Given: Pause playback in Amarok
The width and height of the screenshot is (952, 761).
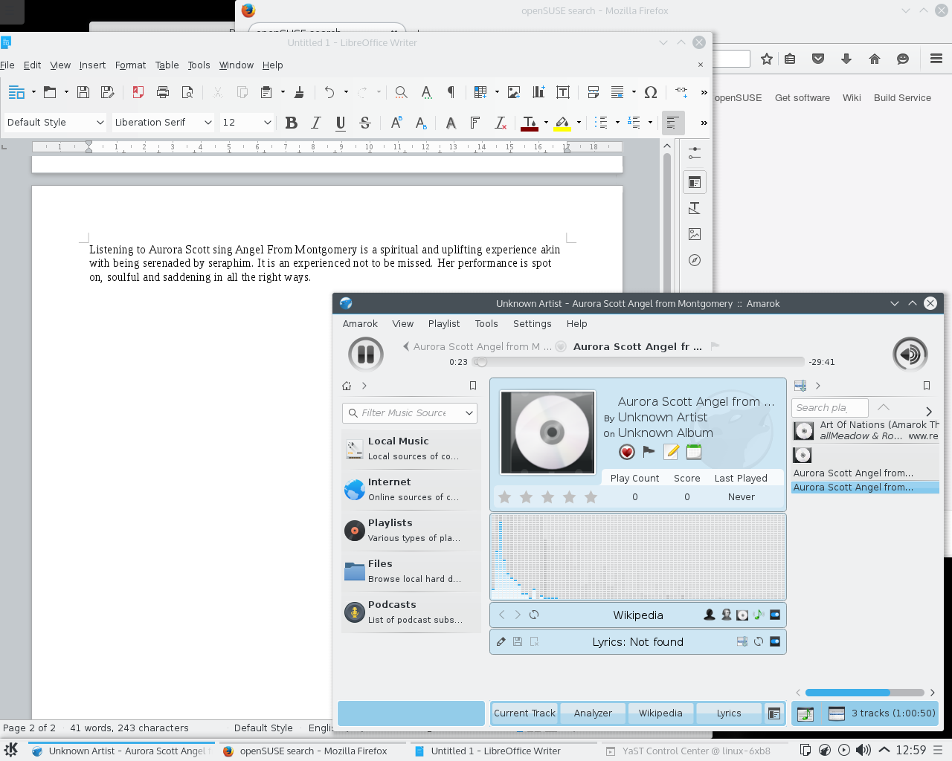Looking at the screenshot, I should (366, 354).
